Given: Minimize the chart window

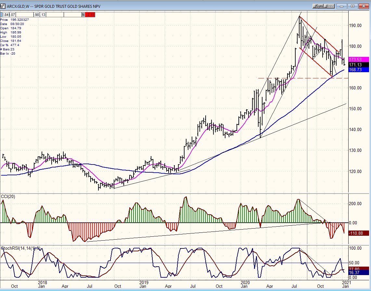Looking at the screenshot, I should coord(342,6).
